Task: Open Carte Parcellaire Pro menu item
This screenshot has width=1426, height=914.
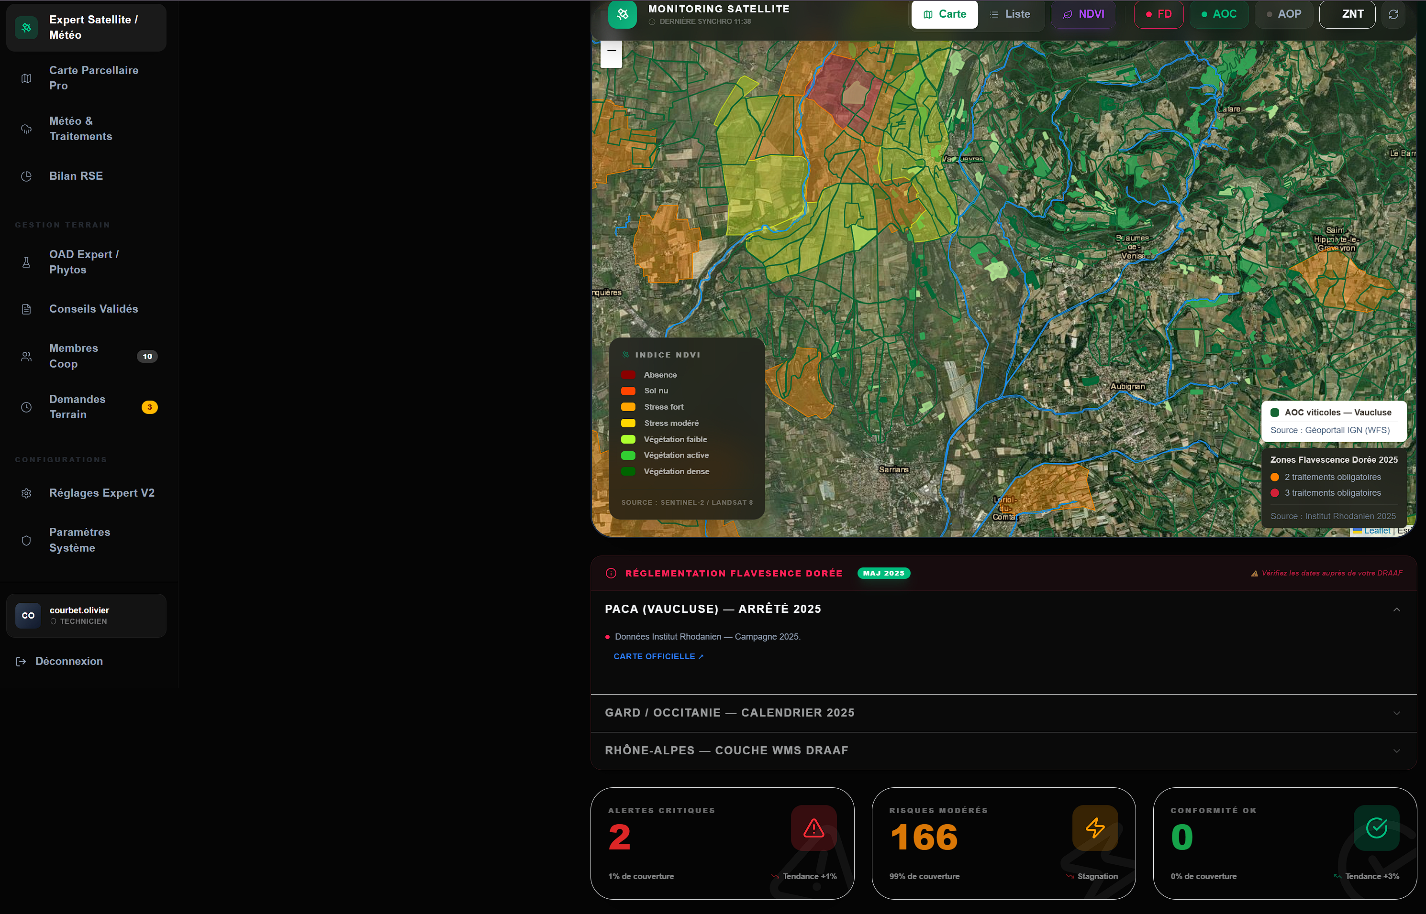Action: 86,78
